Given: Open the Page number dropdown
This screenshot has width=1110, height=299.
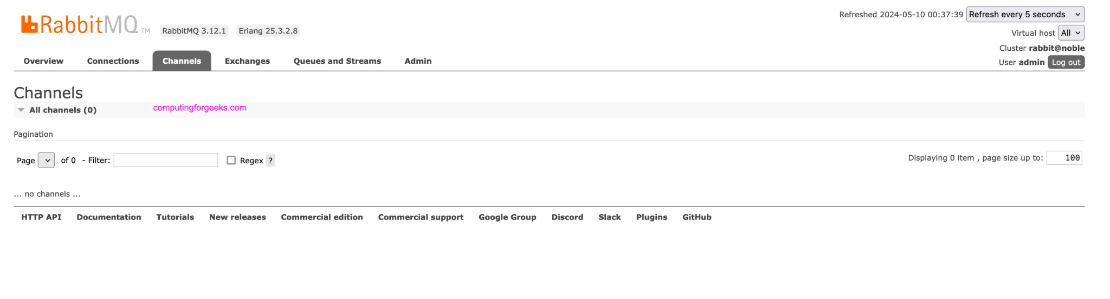Looking at the screenshot, I should [x=46, y=161].
